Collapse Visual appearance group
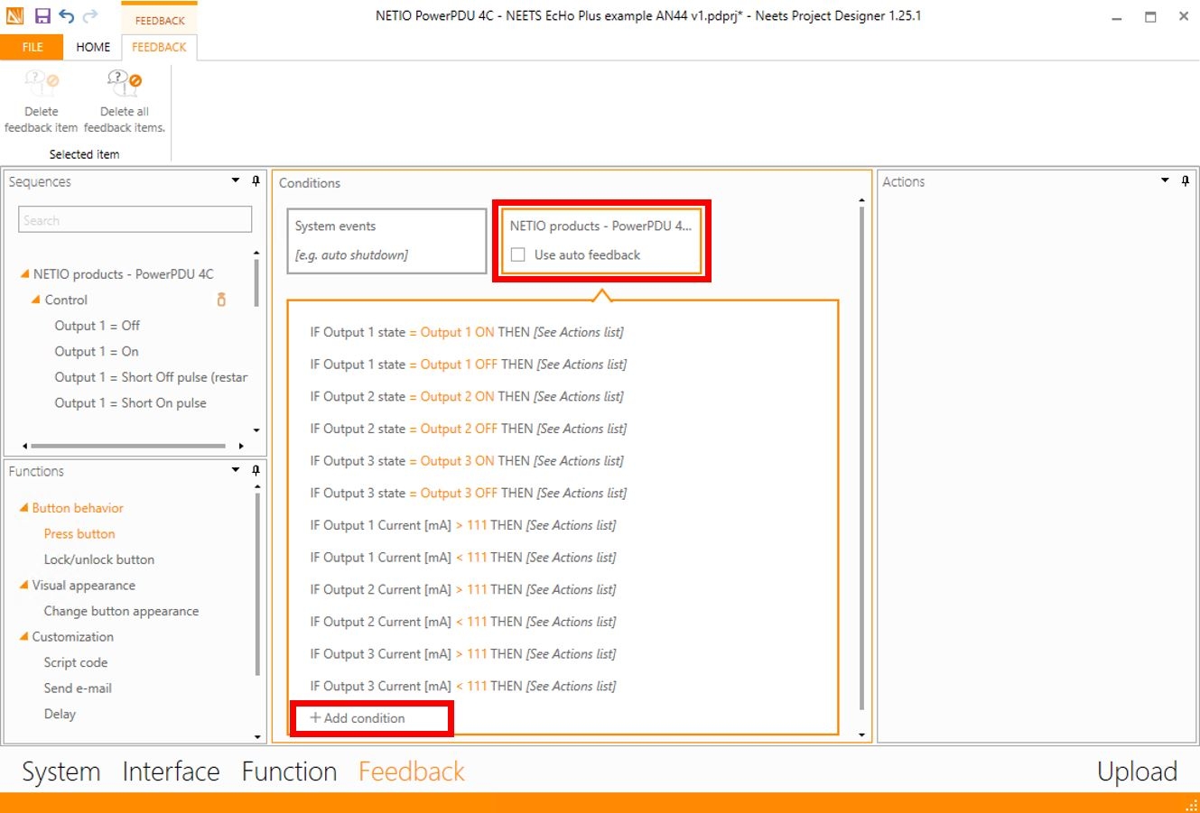The width and height of the screenshot is (1200, 813). point(23,586)
